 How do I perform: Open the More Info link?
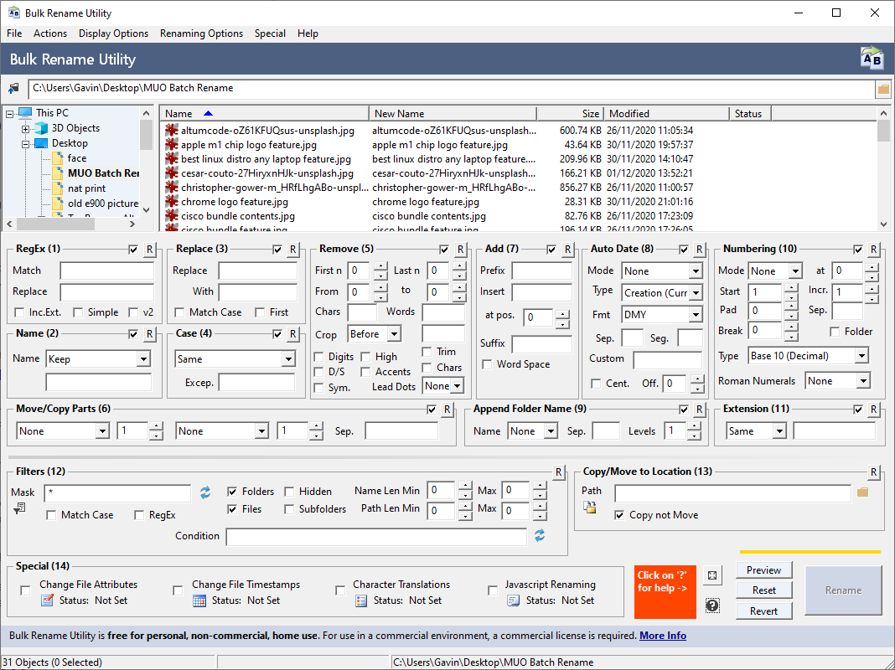click(x=662, y=636)
